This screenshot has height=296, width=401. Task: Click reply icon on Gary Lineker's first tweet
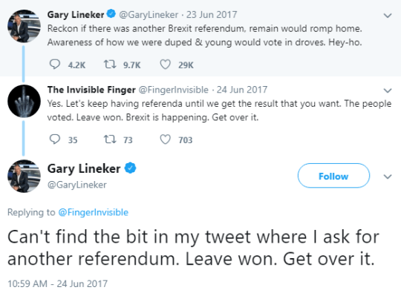tap(55, 65)
